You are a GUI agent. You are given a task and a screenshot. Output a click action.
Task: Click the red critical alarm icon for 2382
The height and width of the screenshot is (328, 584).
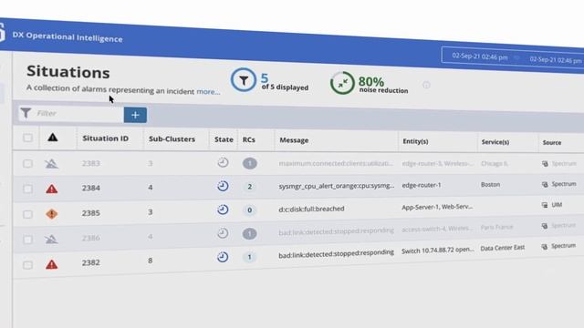[51, 264]
